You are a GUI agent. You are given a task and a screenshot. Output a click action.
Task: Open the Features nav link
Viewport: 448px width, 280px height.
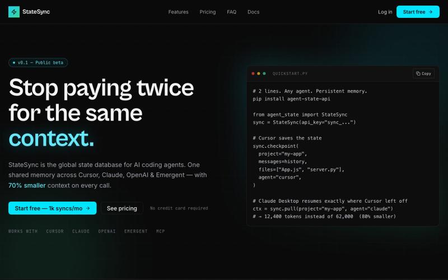tap(178, 12)
